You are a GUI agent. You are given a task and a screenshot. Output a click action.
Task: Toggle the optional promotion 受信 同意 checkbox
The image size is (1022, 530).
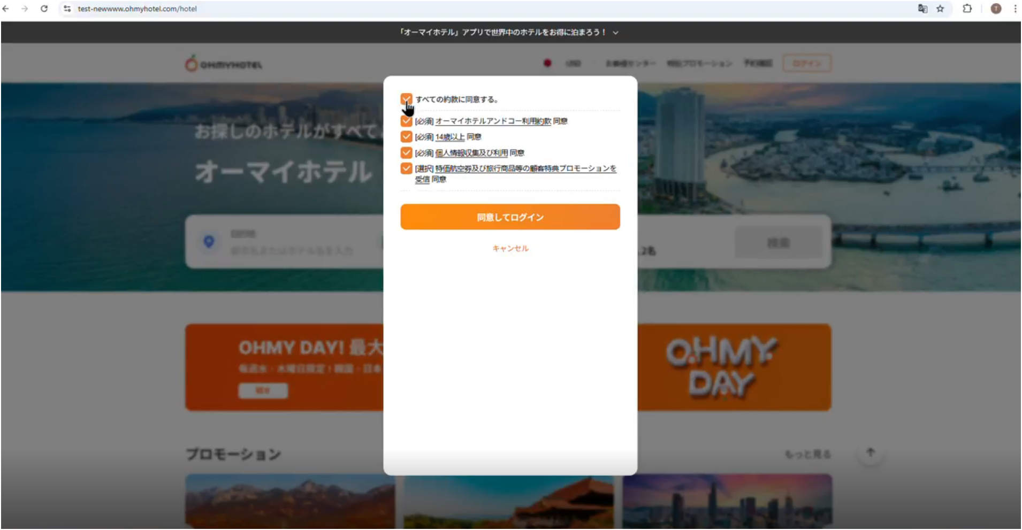coord(406,168)
